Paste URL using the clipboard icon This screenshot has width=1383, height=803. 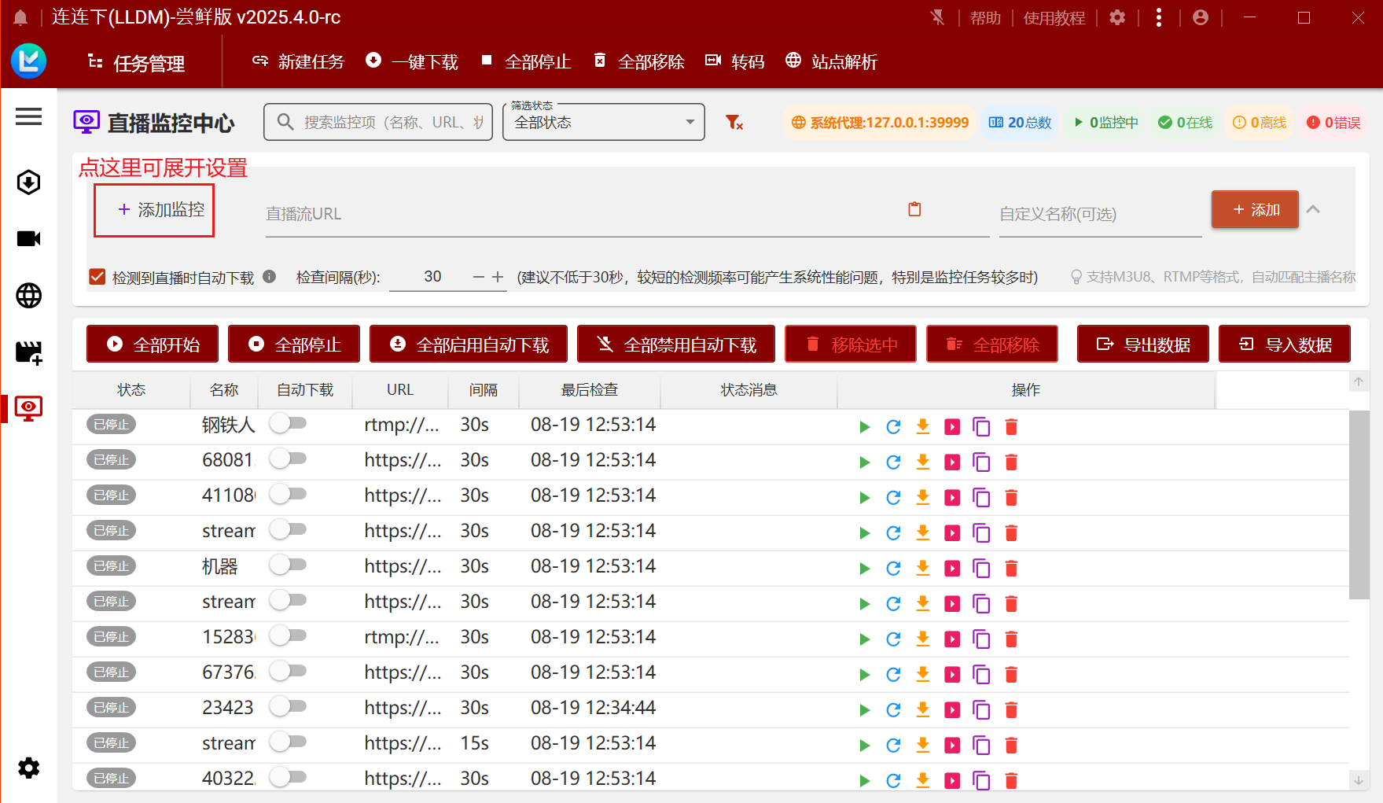pyautogui.click(x=914, y=209)
